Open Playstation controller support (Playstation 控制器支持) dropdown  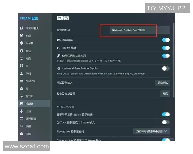(152, 131)
